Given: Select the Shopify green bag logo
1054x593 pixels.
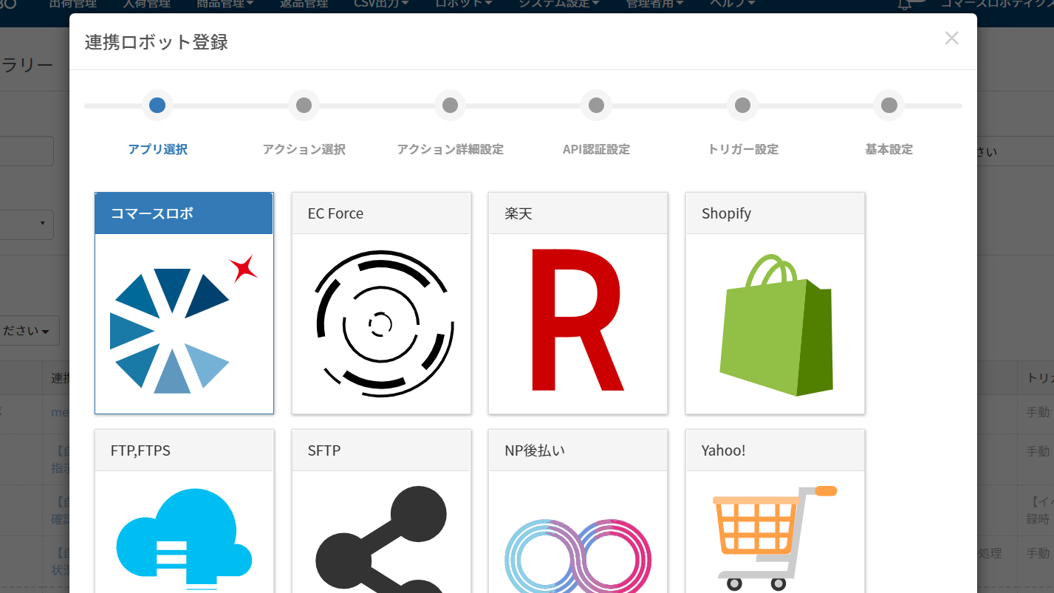Looking at the screenshot, I should (776, 325).
